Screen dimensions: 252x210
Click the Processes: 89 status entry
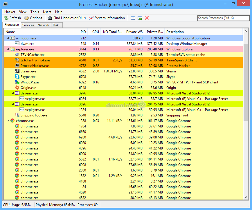(87, 205)
